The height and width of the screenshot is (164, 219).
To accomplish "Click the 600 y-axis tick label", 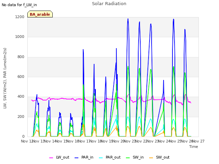I will coord(21,77).
